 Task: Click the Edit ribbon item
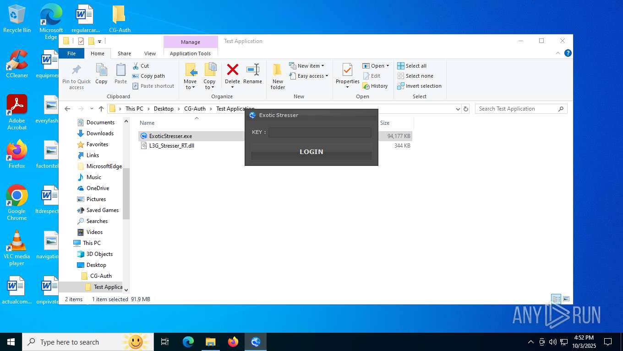pyautogui.click(x=372, y=76)
